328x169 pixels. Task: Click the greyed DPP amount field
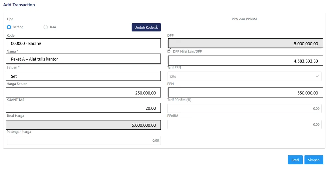click(x=245, y=44)
